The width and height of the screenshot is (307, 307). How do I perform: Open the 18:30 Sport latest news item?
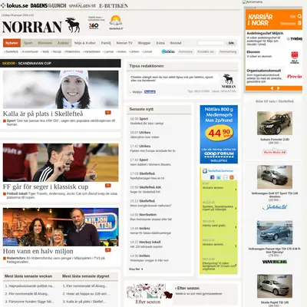pos(147,121)
